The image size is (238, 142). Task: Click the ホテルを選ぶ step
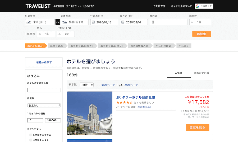pos(36,46)
